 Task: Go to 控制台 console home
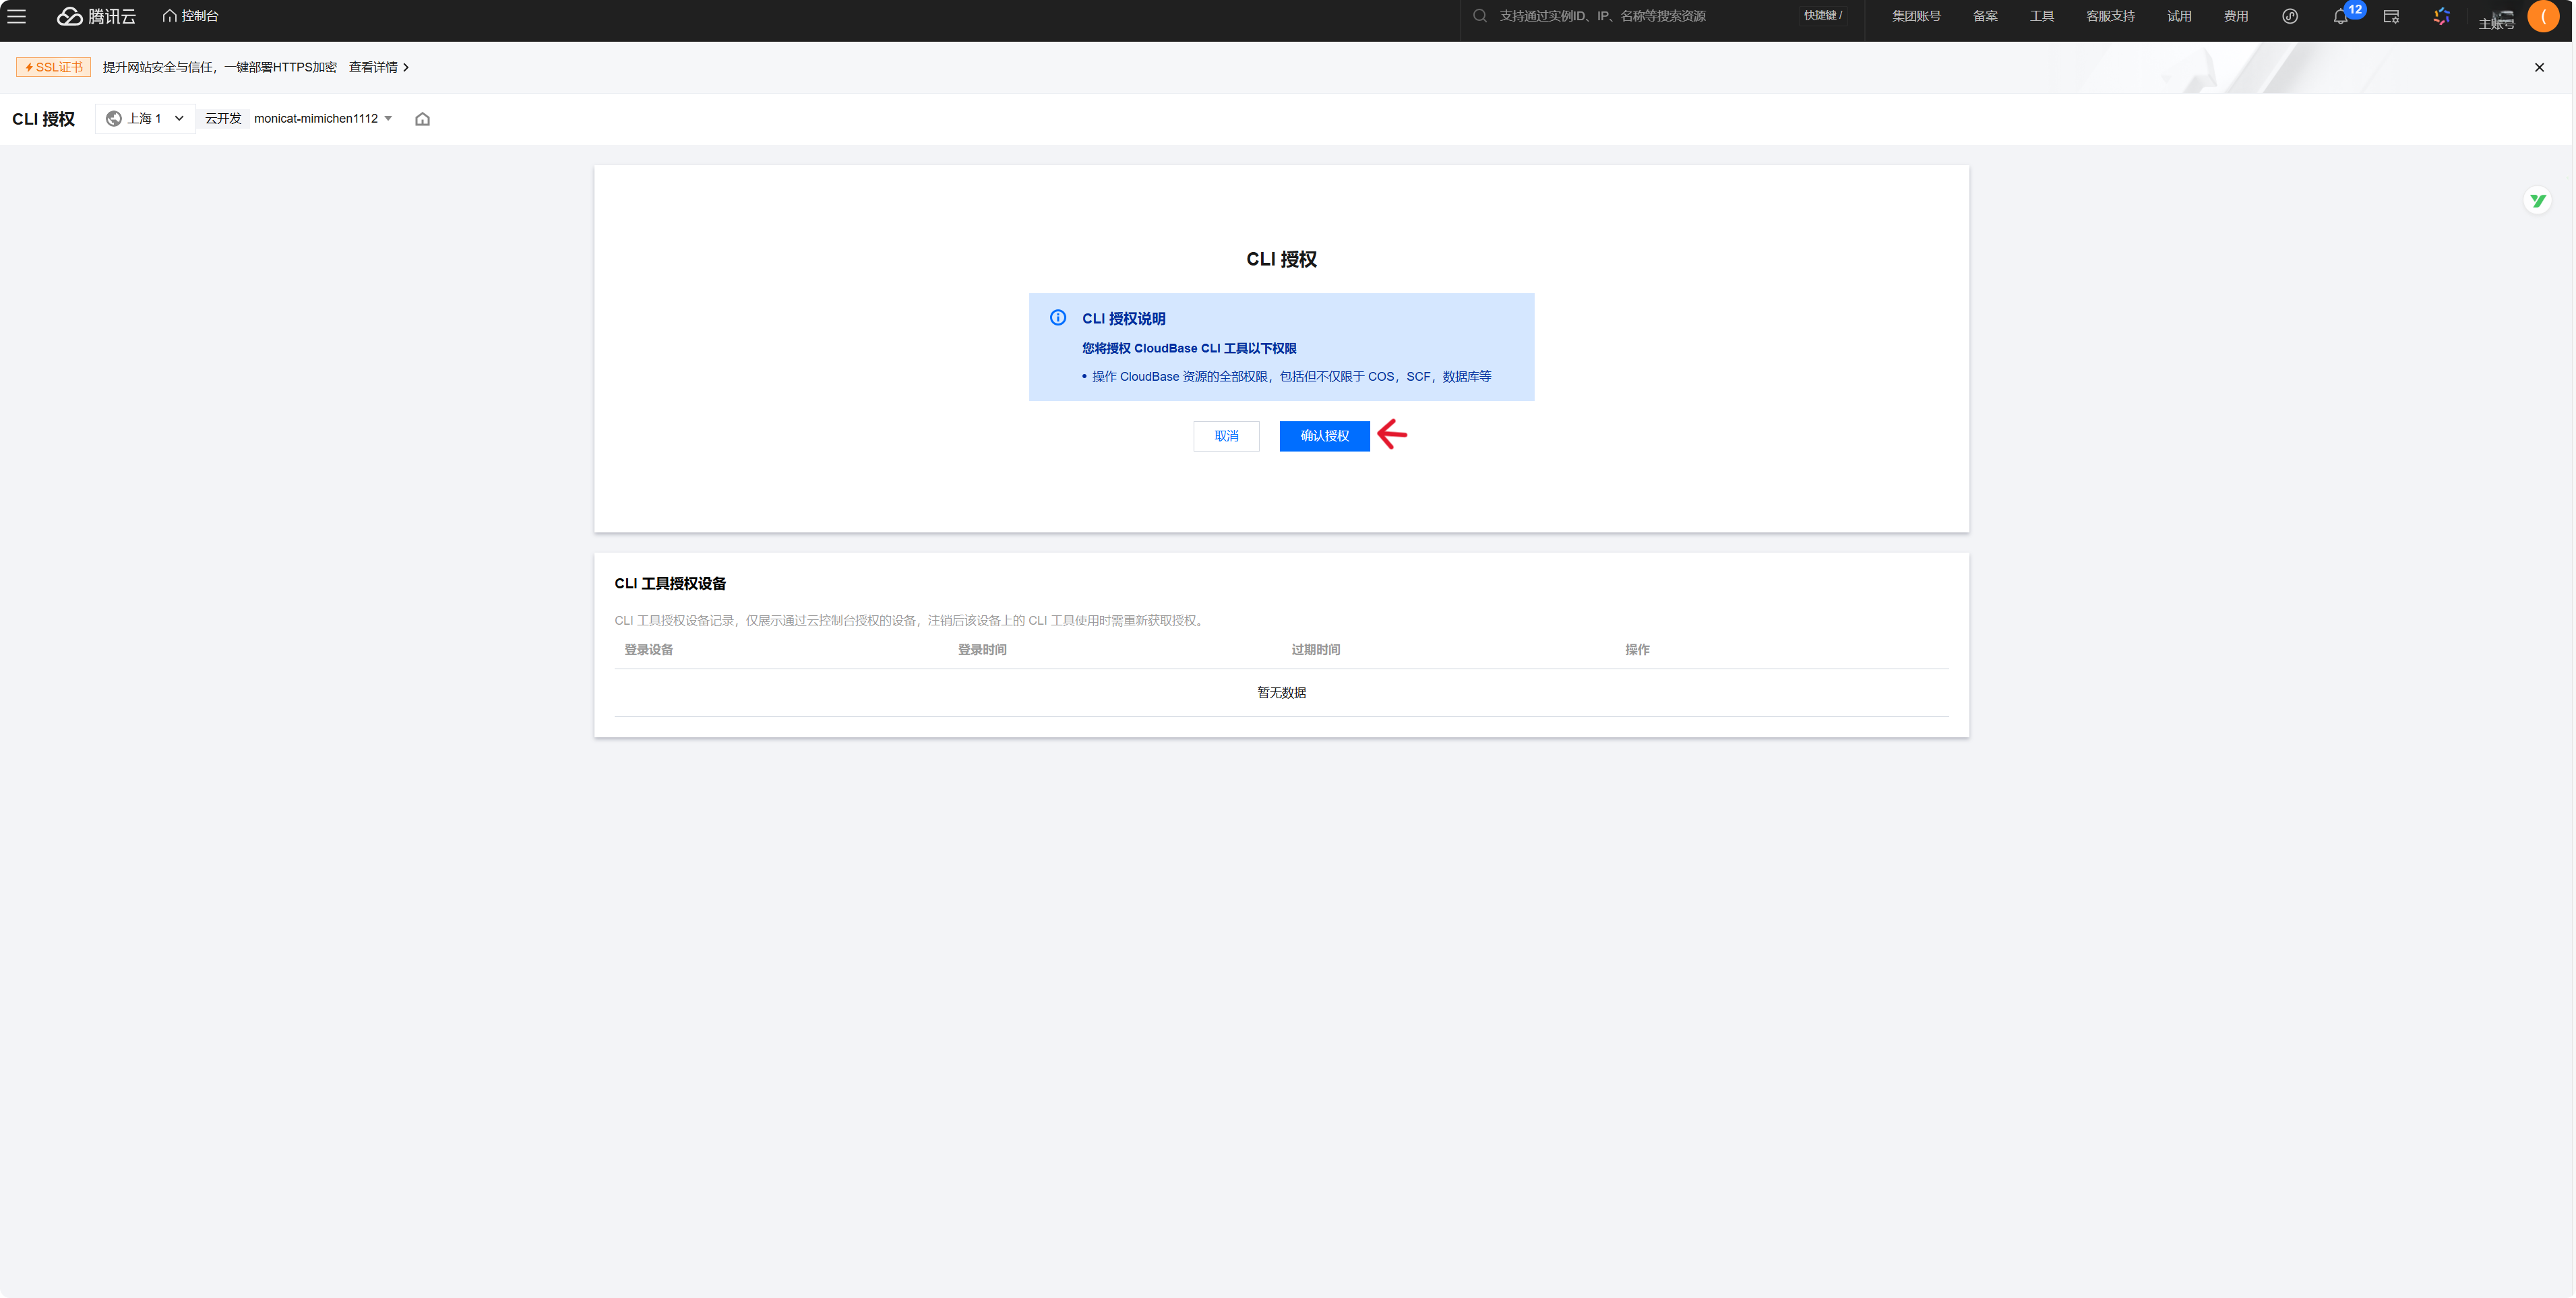click(x=191, y=16)
